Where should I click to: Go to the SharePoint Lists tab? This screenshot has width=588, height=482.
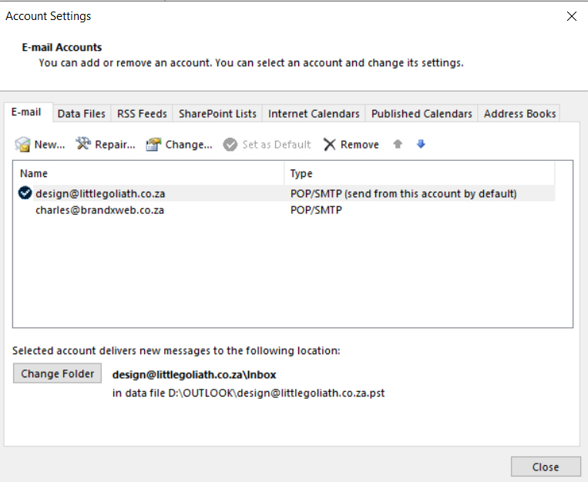217,113
